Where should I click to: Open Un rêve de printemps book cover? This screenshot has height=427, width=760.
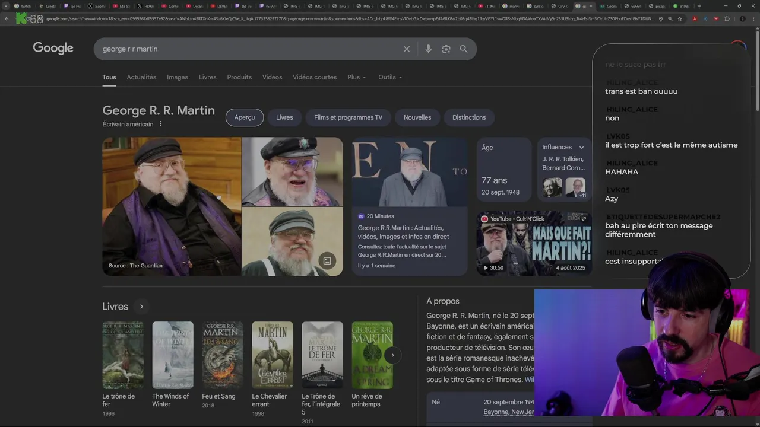(372, 355)
